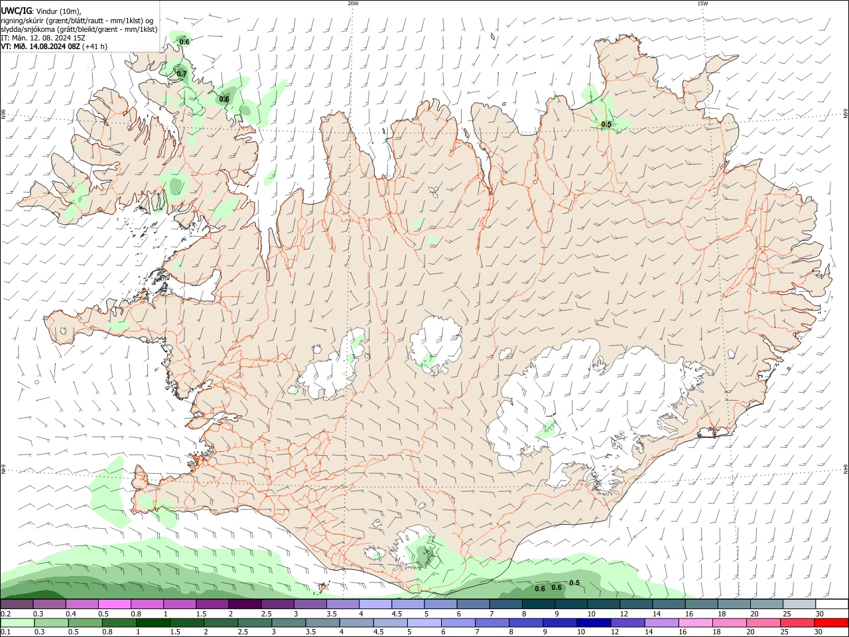Click the lower legend bright red swatch after 30
The height and width of the screenshot is (637, 849).
point(832,622)
